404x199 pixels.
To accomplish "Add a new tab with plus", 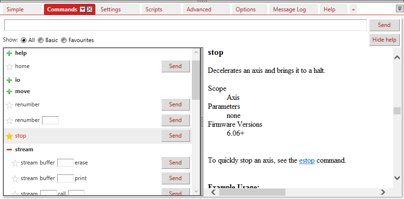I will [x=353, y=9].
